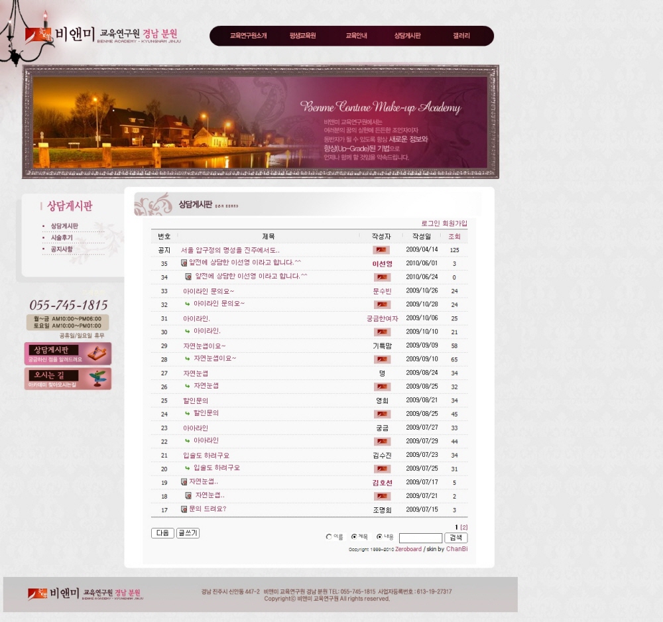Go to page 2 of the board
Screen dimensions: 663x622
pyautogui.click(x=464, y=528)
